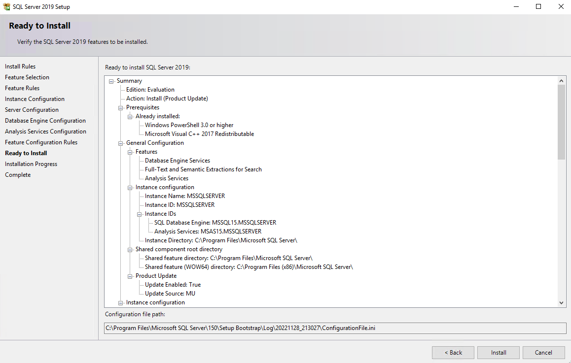
Task: Select the Instance Directory row
Action: click(221, 240)
